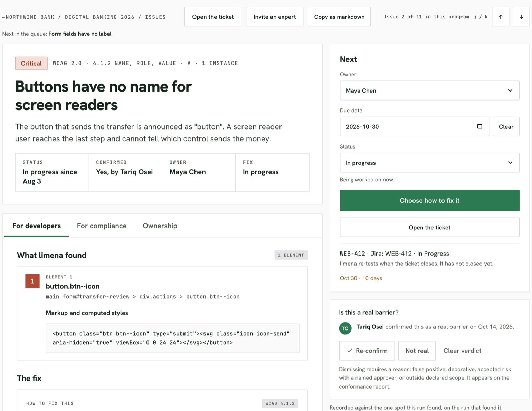
Task: Mark the issue as Not real
Action: 417,351
